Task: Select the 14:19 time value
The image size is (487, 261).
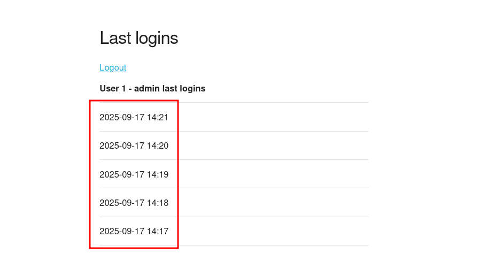Action: pyautogui.click(x=158, y=174)
